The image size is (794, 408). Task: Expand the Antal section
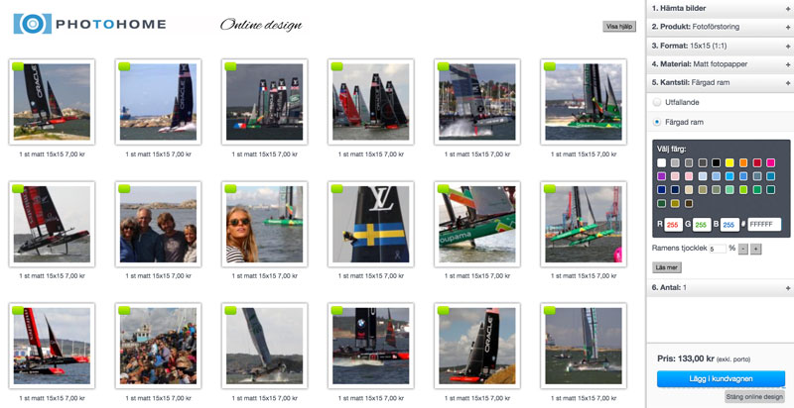coord(721,287)
